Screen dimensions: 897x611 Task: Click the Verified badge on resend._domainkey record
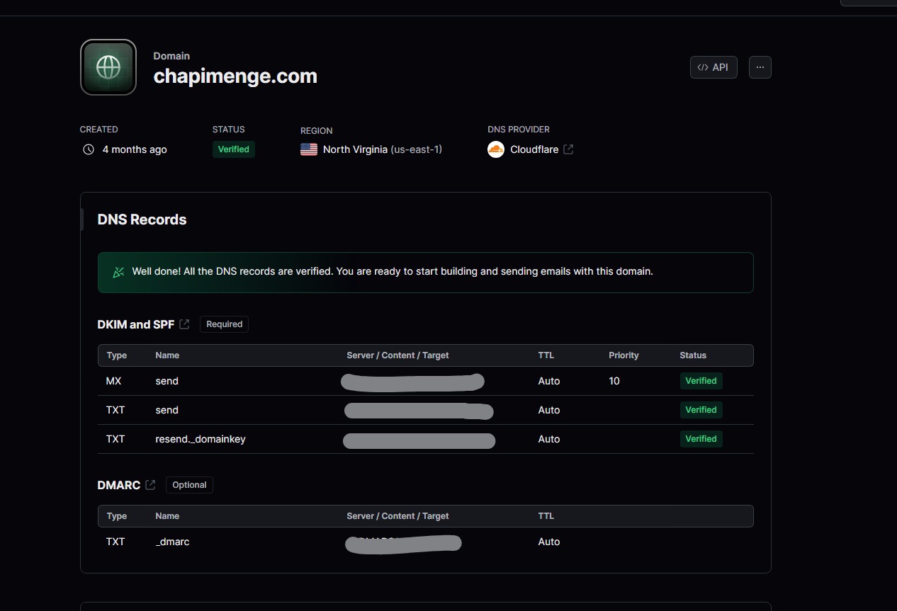tap(701, 438)
